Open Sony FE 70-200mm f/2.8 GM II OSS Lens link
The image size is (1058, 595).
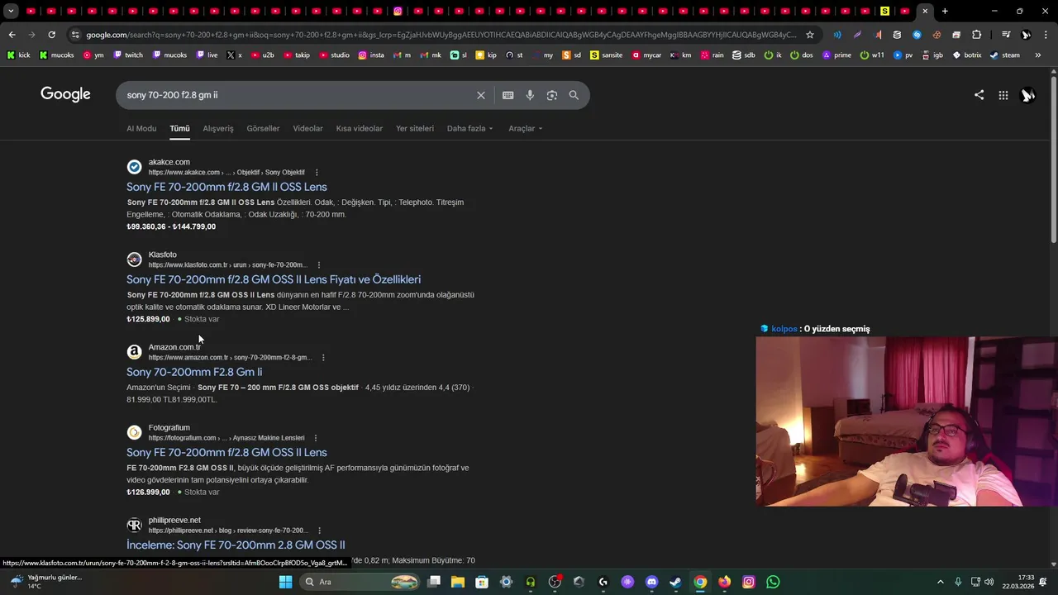coord(226,187)
